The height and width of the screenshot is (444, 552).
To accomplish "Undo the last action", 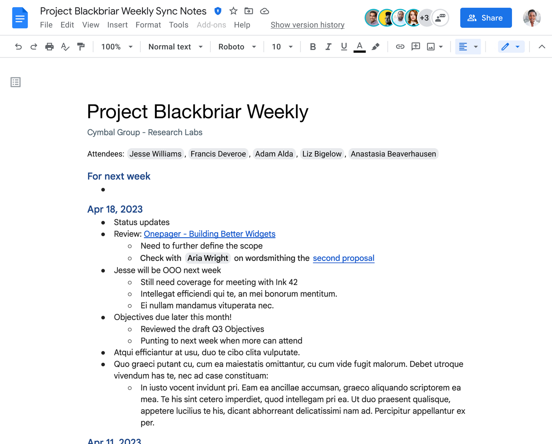I will pos(18,47).
